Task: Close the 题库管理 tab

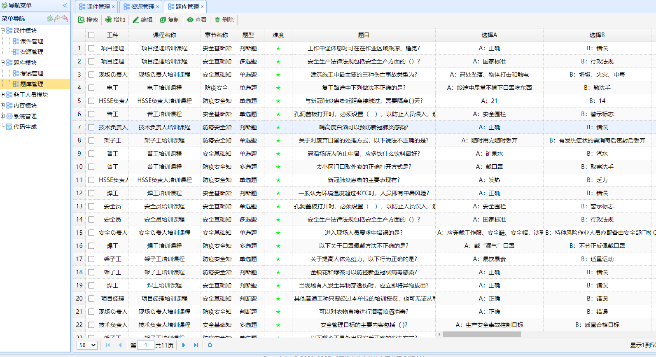Action: click(x=202, y=7)
